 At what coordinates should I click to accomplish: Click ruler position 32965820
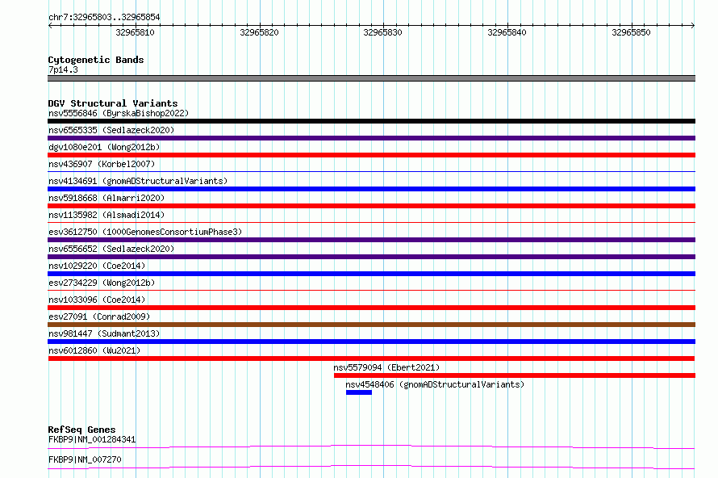point(259,32)
